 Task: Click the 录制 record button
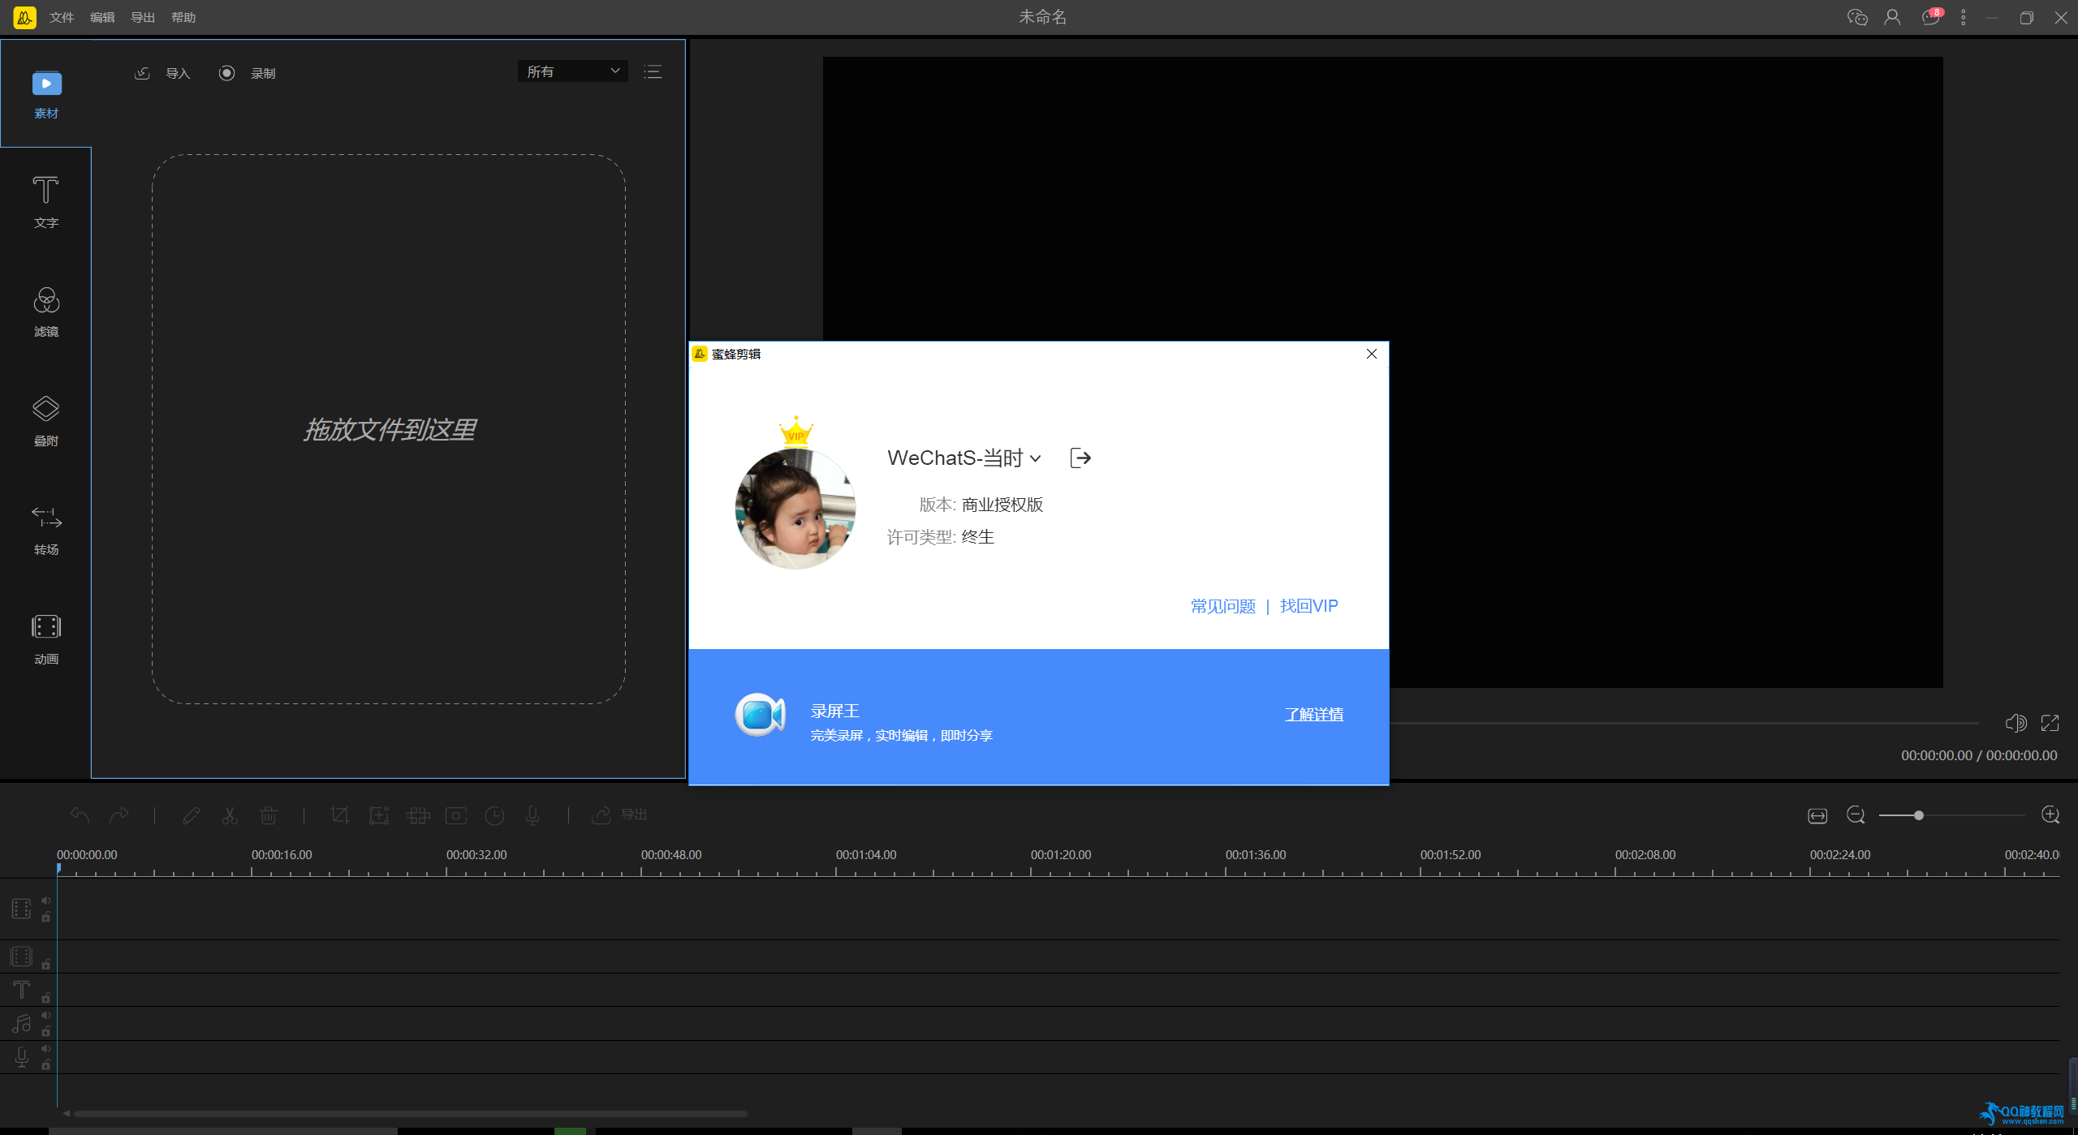[x=248, y=73]
